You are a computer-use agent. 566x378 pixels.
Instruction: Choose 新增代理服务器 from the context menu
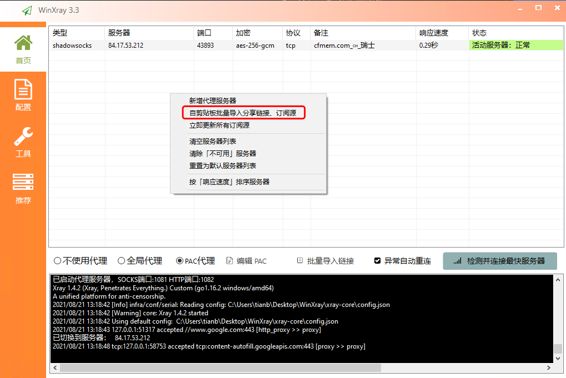click(213, 100)
